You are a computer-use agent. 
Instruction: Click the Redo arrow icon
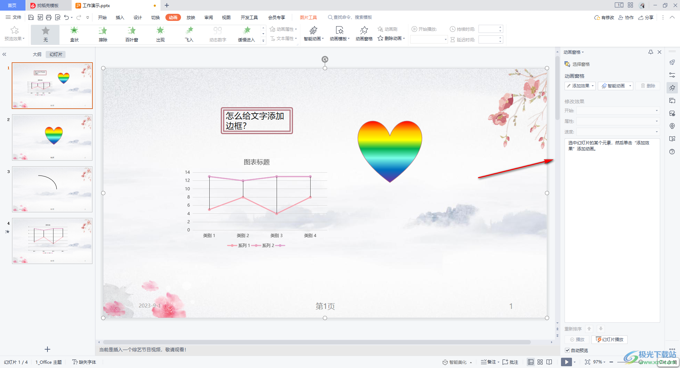coord(79,17)
